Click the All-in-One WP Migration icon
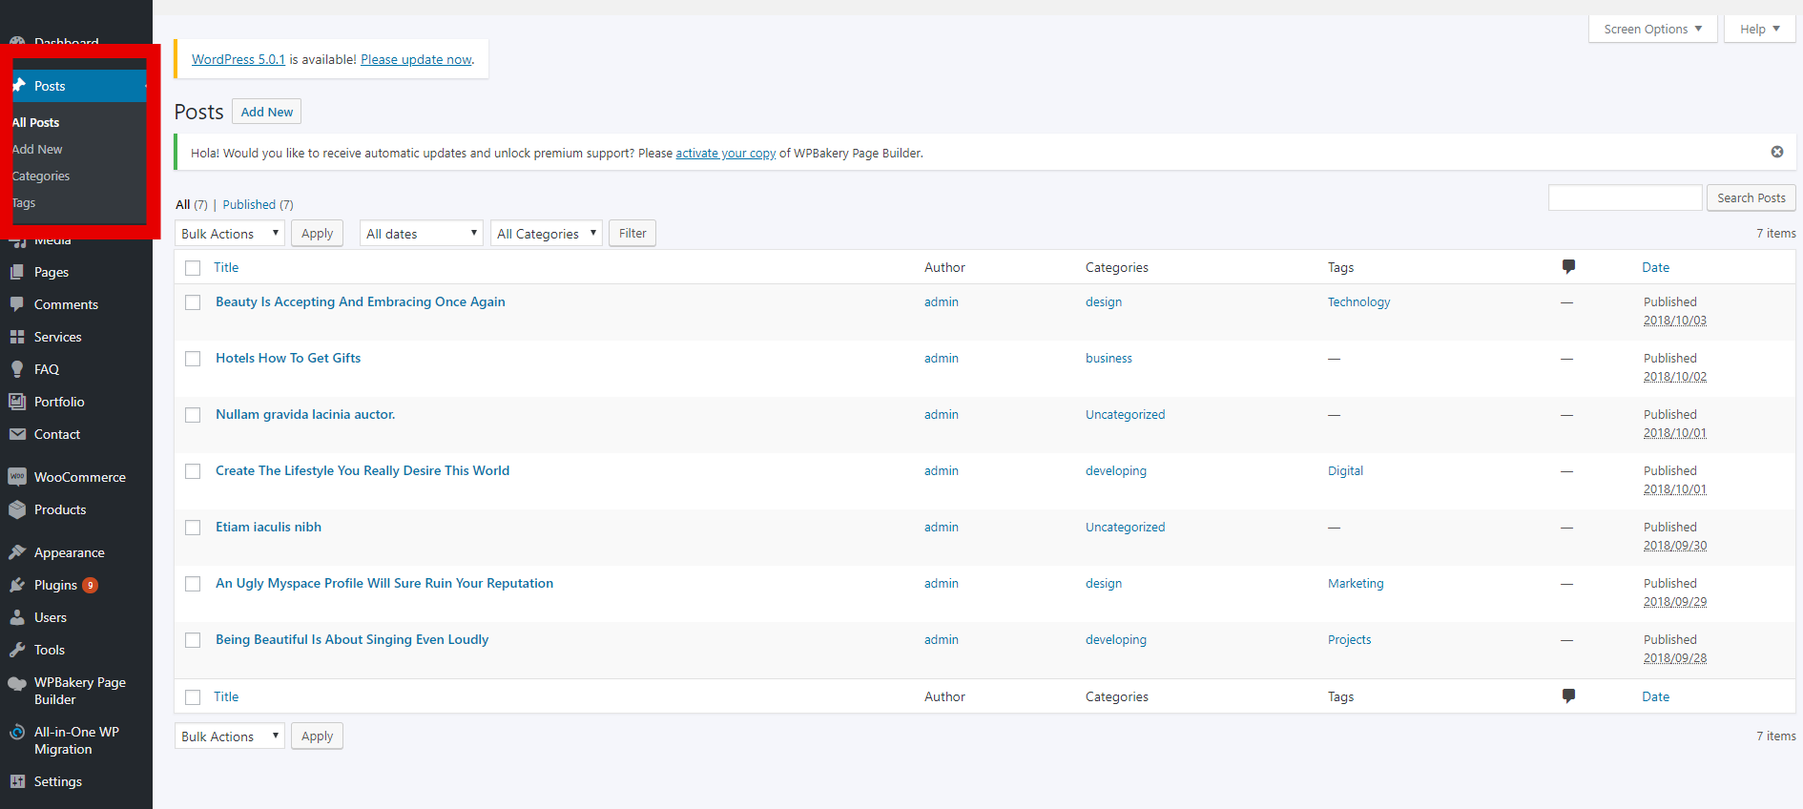 point(17,732)
